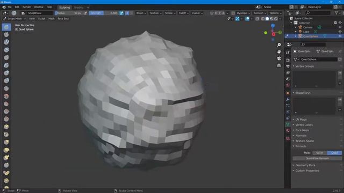Screen dimensions: 344x193
Task: Open Object Data properties green triangle tab
Action: point(288,124)
